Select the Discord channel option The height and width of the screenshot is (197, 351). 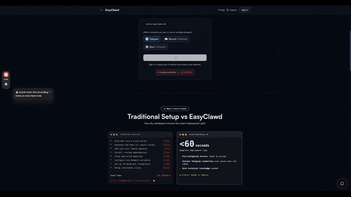176,39
